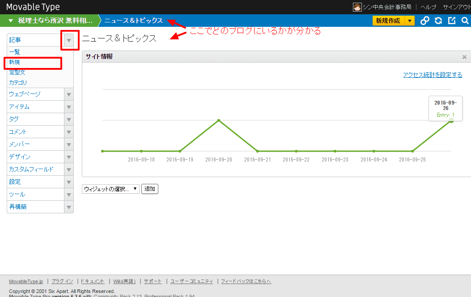Open ウェブページ in the sidebar

click(25, 94)
